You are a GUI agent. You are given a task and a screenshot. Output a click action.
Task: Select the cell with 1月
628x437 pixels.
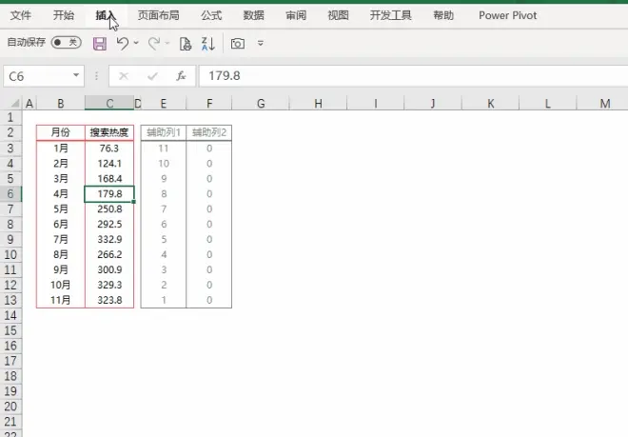tap(61, 149)
